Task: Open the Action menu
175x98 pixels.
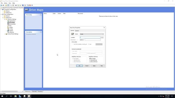Action: (x=5, y=3)
